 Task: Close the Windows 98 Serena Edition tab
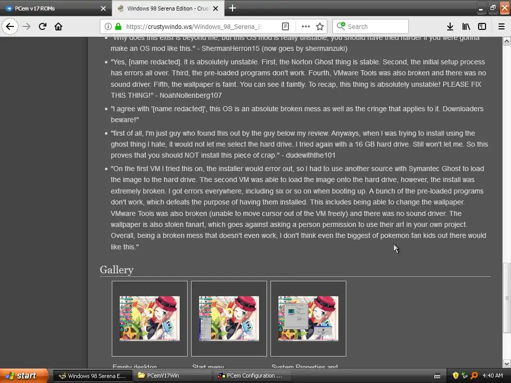pyautogui.click(x=216, y=8)
